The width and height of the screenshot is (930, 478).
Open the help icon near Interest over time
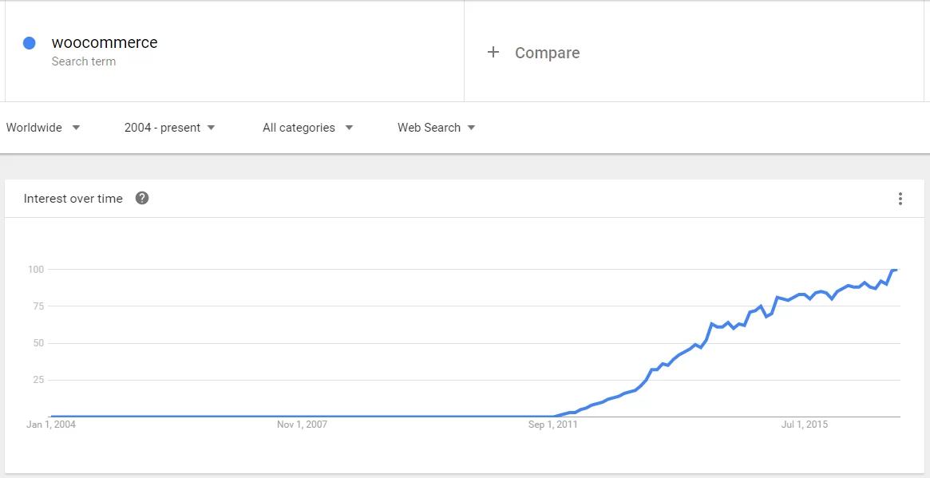(x=142, y=198)
